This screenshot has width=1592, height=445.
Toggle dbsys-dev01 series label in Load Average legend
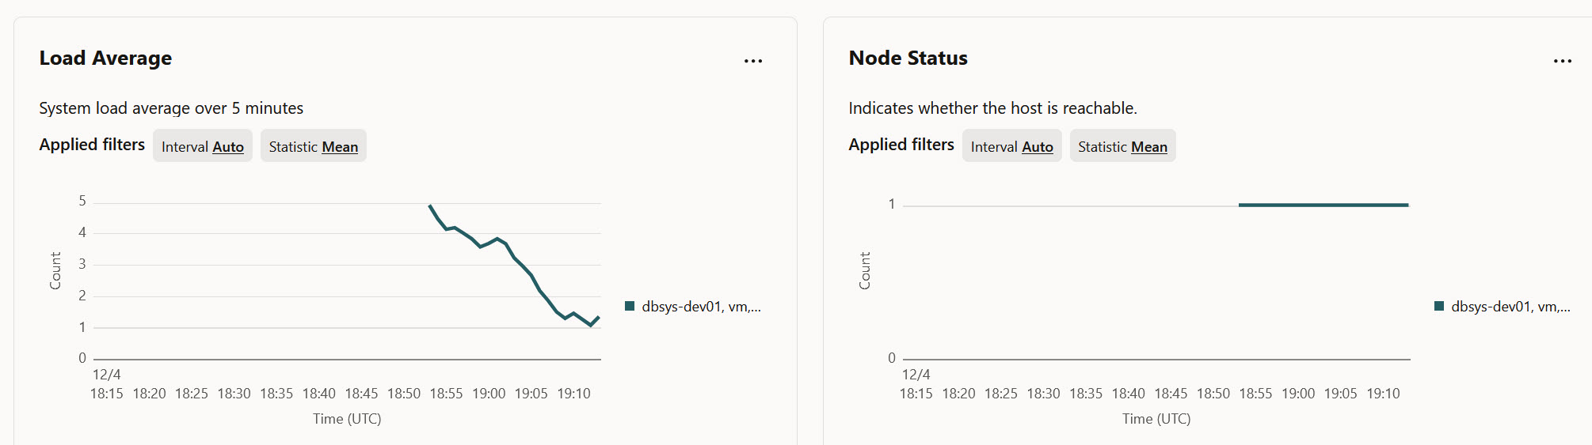pos(701,307)
